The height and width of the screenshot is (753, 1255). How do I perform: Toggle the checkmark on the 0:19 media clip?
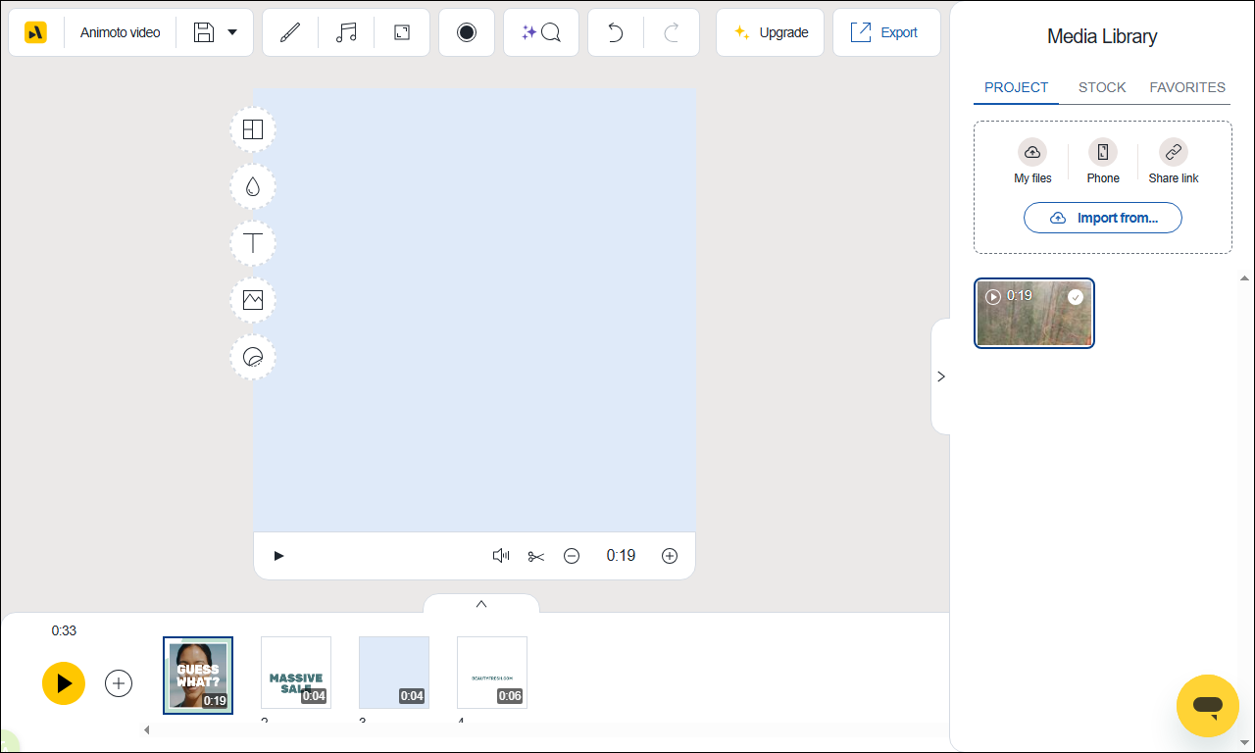1075,295
